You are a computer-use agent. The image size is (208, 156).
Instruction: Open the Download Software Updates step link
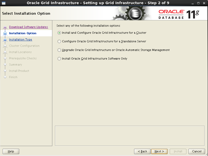pyautogui.click(x=29, y=27)
